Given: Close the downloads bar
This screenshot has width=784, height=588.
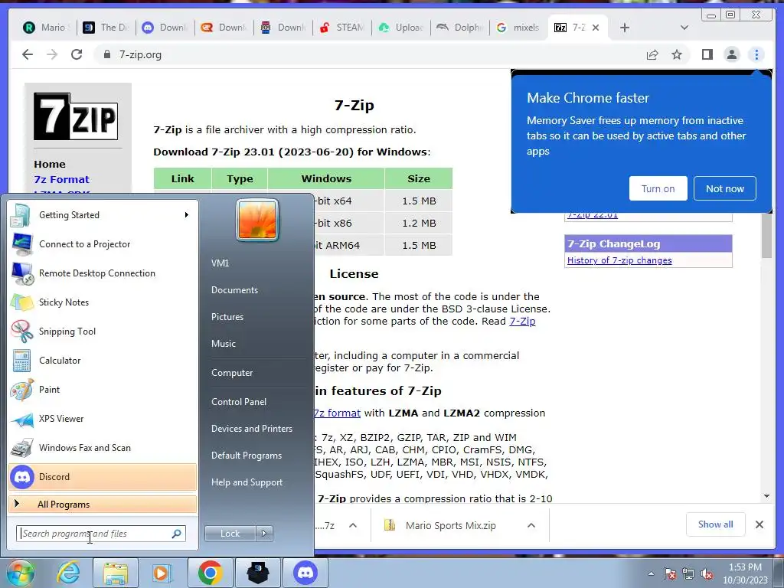Looking at the screenshot, I should click(x=759, y=524).
